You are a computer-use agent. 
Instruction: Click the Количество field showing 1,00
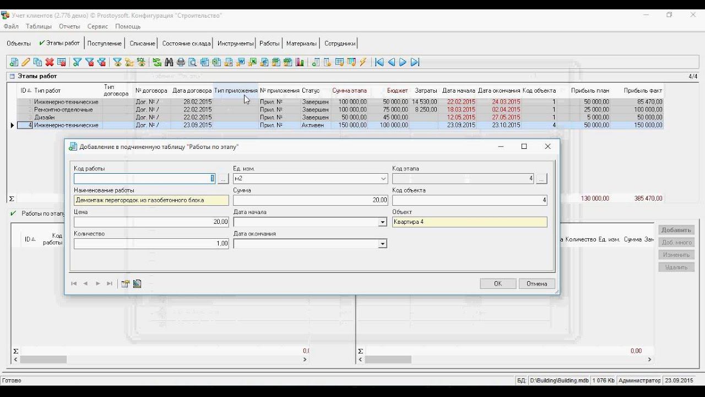(151, 244)
